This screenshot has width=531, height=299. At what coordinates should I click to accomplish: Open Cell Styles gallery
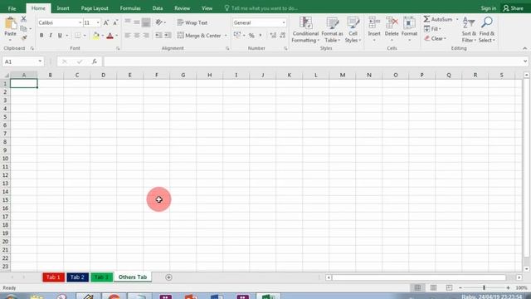pyautogui.click(x=353, y=30)
